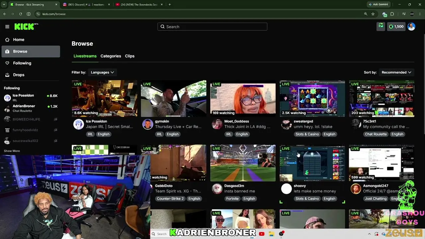The image size is (425, 239).
Task: Click the Slots & Casino tag under sweatergxd
Action: coord(307,134)
